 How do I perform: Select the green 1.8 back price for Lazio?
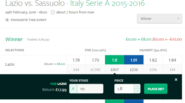pyautogui.click(x=115, y=60)
